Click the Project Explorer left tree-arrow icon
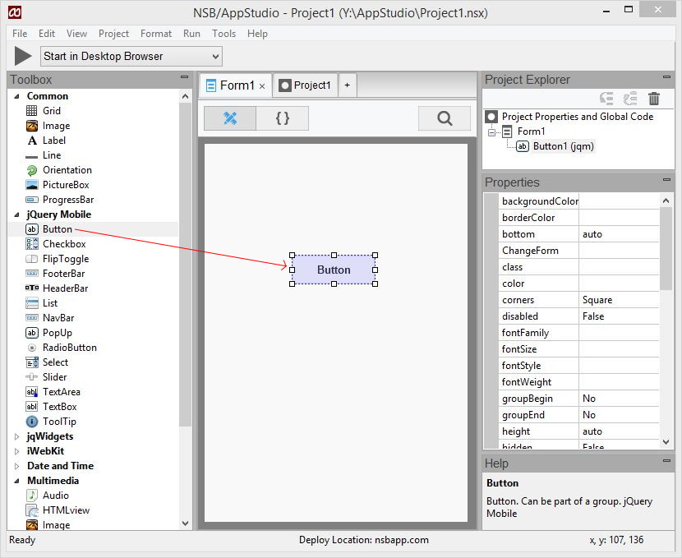The width and height of the screenshot is (682, 558). click(606, 99)
